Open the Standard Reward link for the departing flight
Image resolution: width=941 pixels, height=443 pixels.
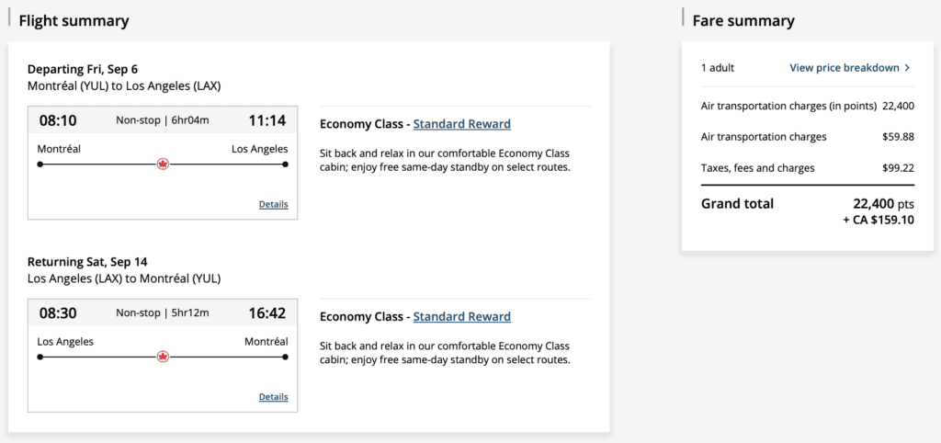(x=461, y=124)
